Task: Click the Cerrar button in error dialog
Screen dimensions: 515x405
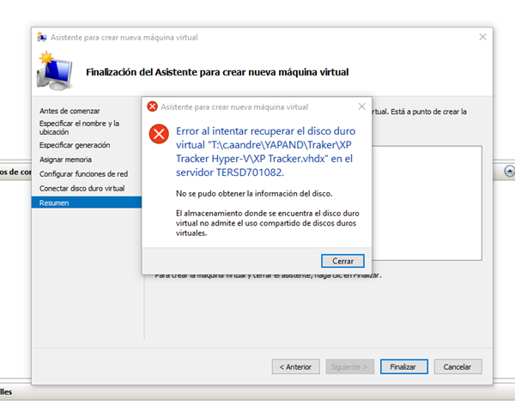Action: pos(342,261)
